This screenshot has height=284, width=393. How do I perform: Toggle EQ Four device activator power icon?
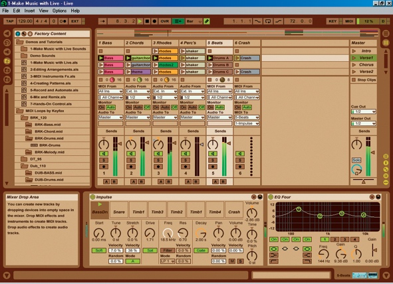(271, 197)
